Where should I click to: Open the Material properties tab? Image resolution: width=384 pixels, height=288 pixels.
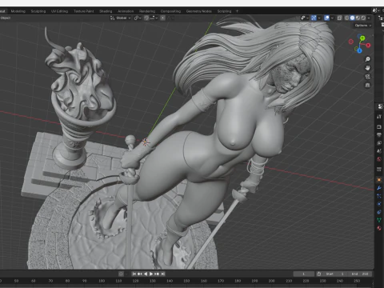(x=379, y=228)
